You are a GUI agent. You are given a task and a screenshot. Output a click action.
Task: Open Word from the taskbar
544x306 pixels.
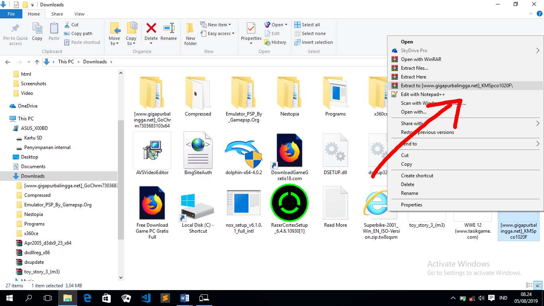tap(184, 298)
